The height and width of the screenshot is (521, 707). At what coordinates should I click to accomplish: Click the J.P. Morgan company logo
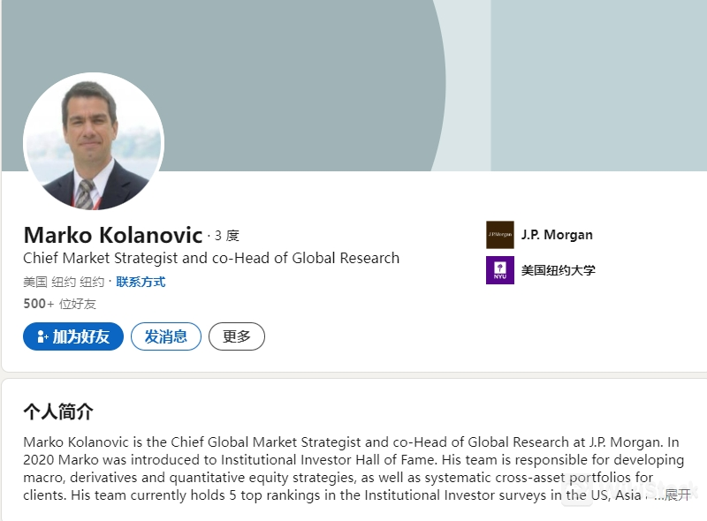click(x=499, y=235)
